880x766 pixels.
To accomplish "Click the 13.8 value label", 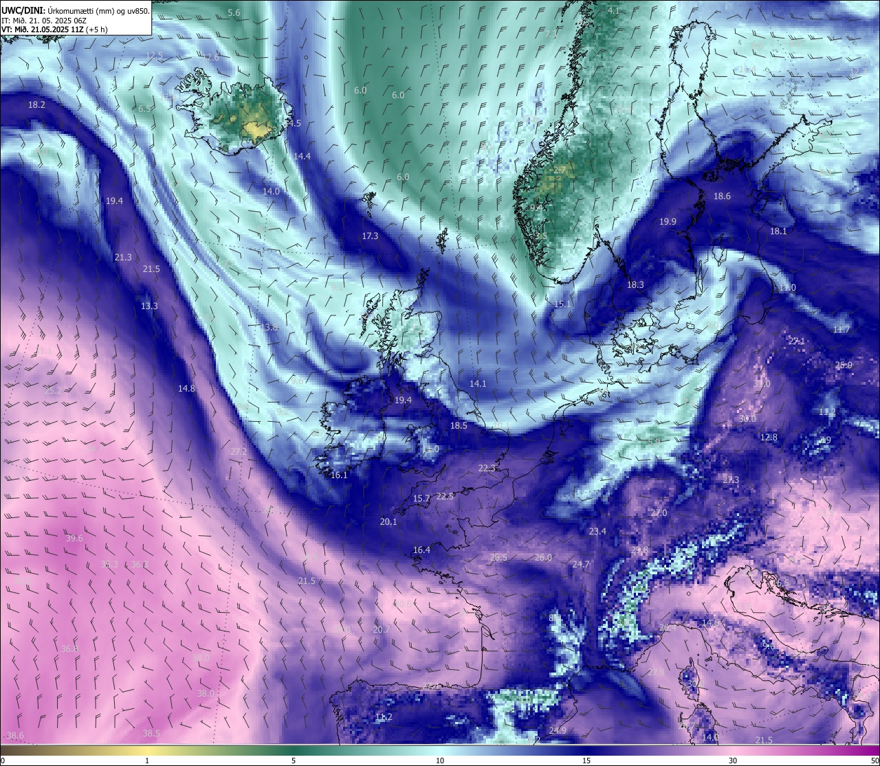I will click(x=269, y=328).
